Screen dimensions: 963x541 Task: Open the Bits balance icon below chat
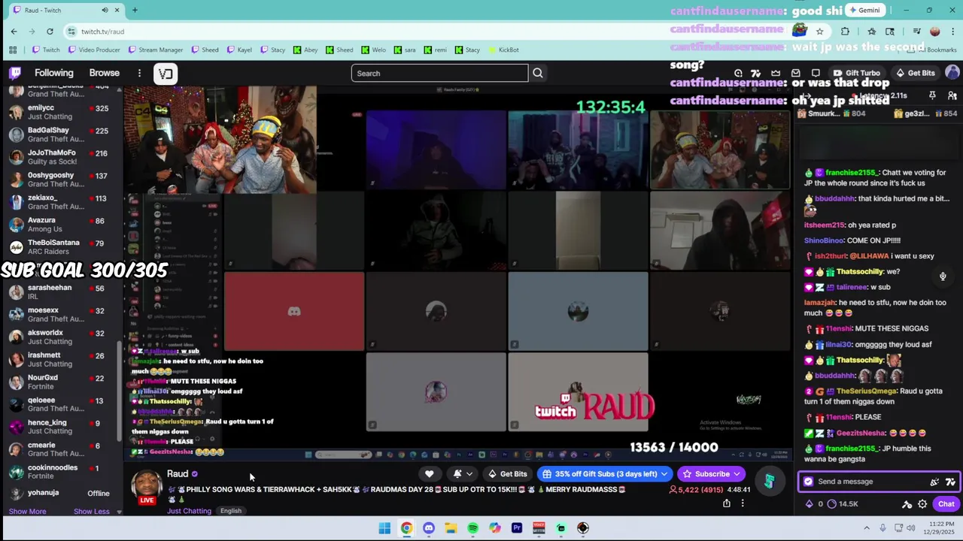point(810,503)
